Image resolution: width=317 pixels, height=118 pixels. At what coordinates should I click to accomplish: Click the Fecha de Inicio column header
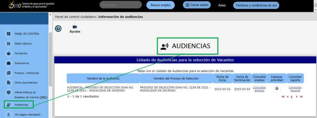point(222,78)
